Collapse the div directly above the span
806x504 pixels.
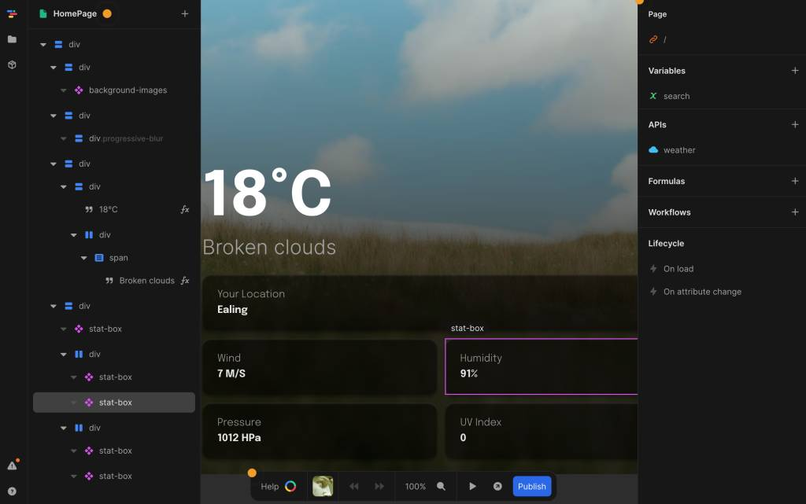point(74,235)
